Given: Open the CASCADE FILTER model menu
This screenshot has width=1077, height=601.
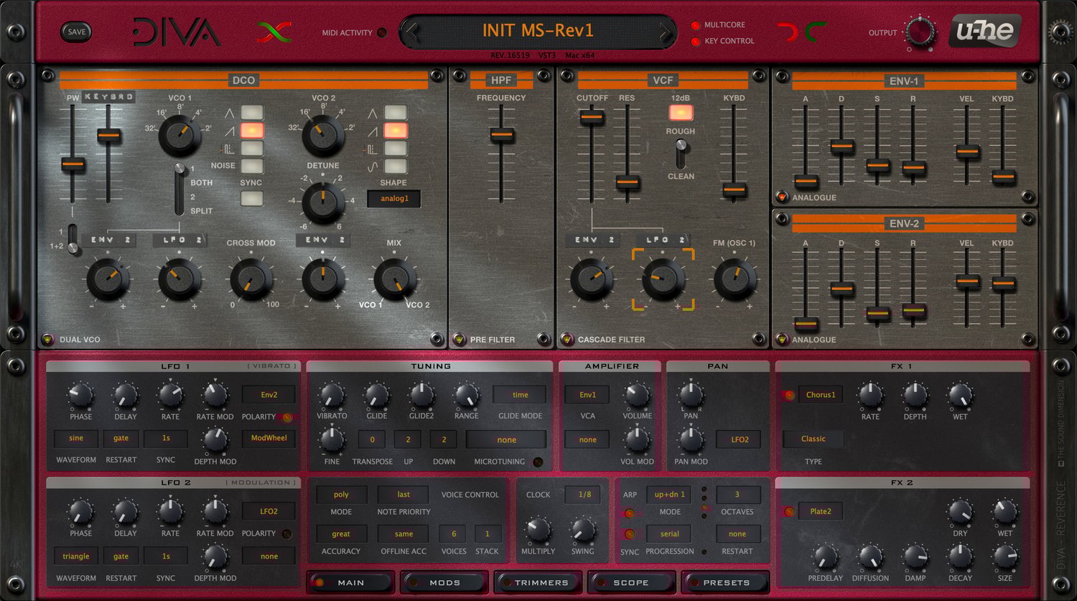Looking at the screenshot, I should [x=567, y=339].
